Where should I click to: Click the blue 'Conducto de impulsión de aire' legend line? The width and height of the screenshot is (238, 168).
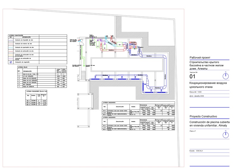pos(11,40)
